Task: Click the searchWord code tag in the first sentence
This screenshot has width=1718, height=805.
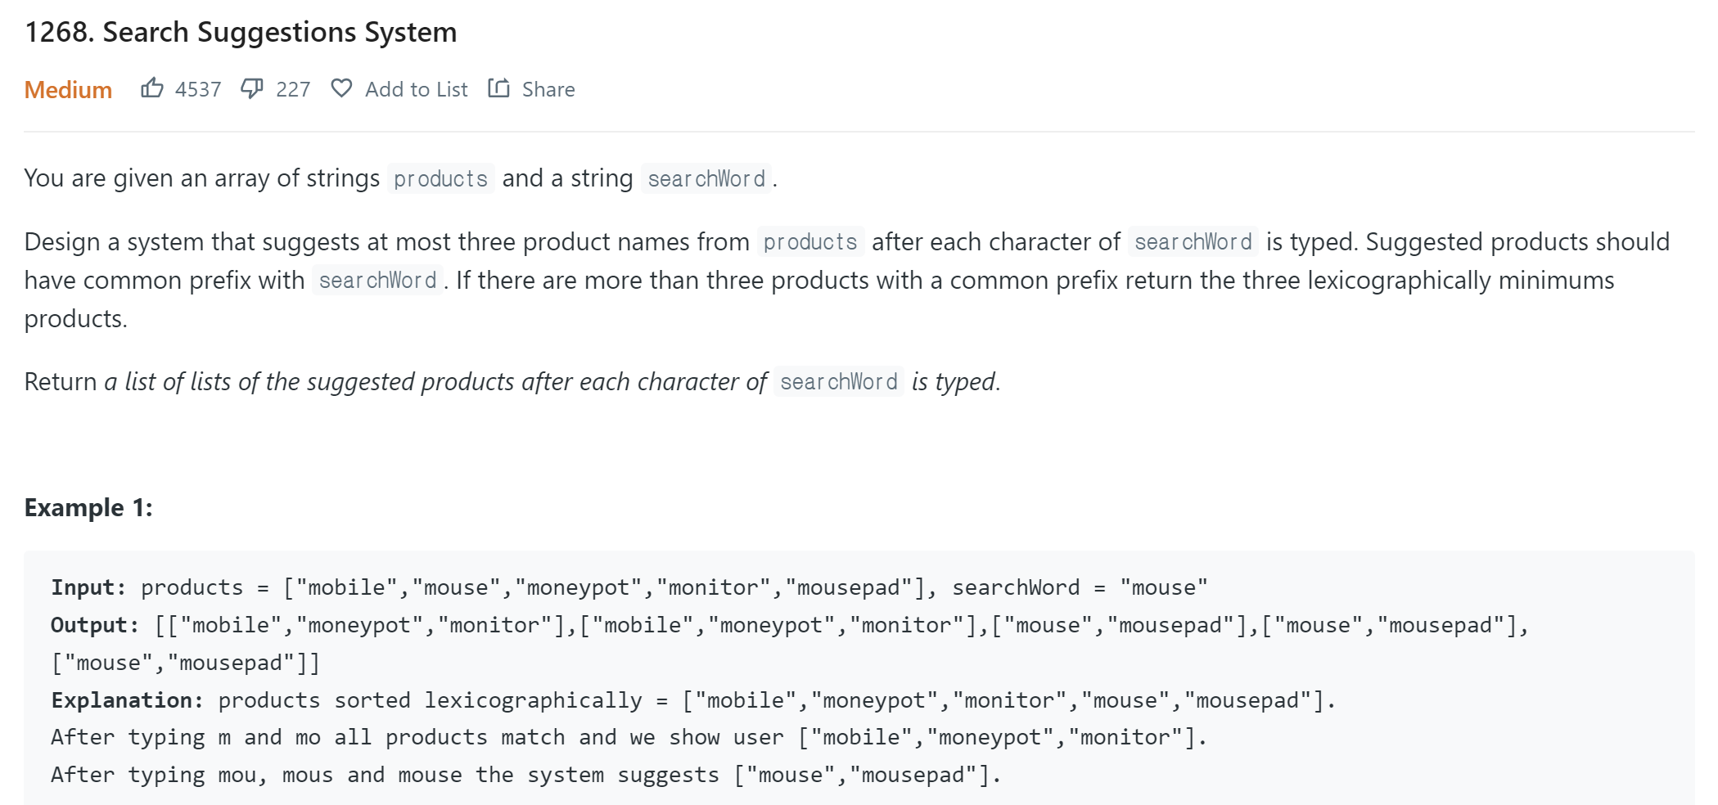Action: pos(706,178)
